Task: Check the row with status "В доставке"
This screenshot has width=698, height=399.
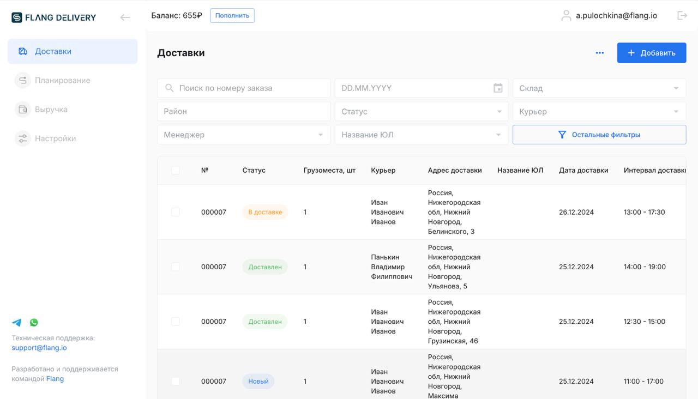Action: pos(175,212)
